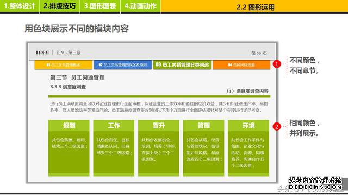Click the note 相同颜色，并列展示。

[304, 128]
